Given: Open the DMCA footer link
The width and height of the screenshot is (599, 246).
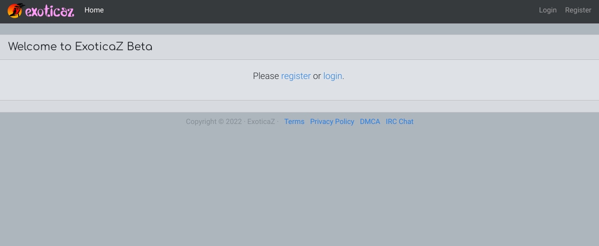Looking at the screenshot, I should pyautogui.click(x=370, y=122).
